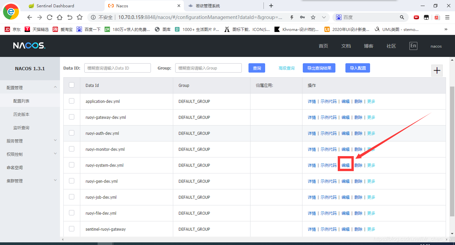The image size is (455, 245).
Task: Click the 查询 search button
Action: click(257, 68)
